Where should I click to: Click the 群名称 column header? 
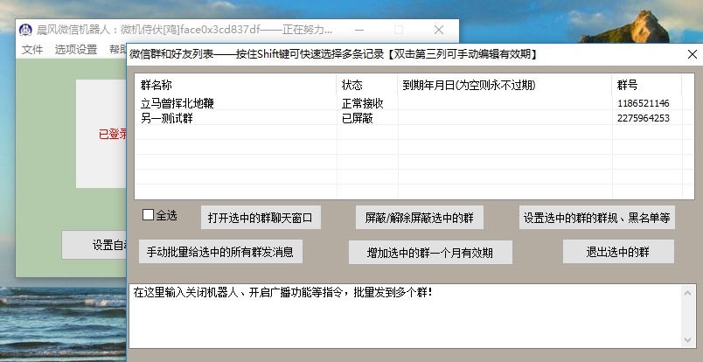pyautogui.click(x=236, y=85)
